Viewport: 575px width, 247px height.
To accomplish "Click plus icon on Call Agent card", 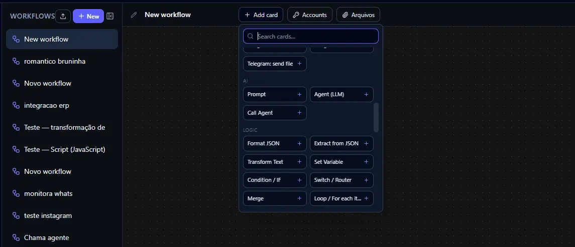I will [x=299, y=113].
